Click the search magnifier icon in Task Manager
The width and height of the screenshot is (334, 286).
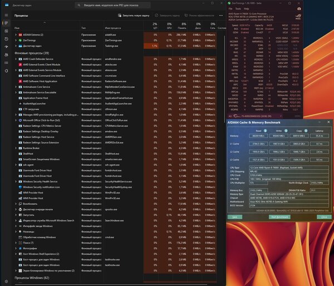[79, 5]
